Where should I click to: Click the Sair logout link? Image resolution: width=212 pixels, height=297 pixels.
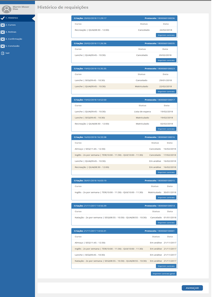point(7,53)
